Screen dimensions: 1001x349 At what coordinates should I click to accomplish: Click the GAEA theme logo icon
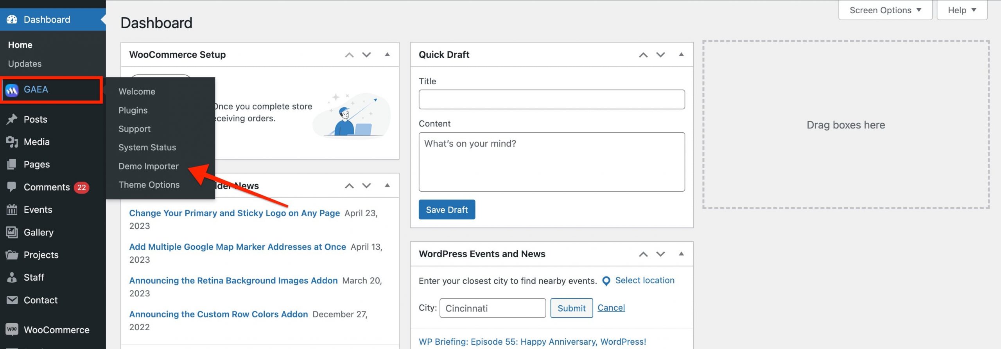pos(12,90)
